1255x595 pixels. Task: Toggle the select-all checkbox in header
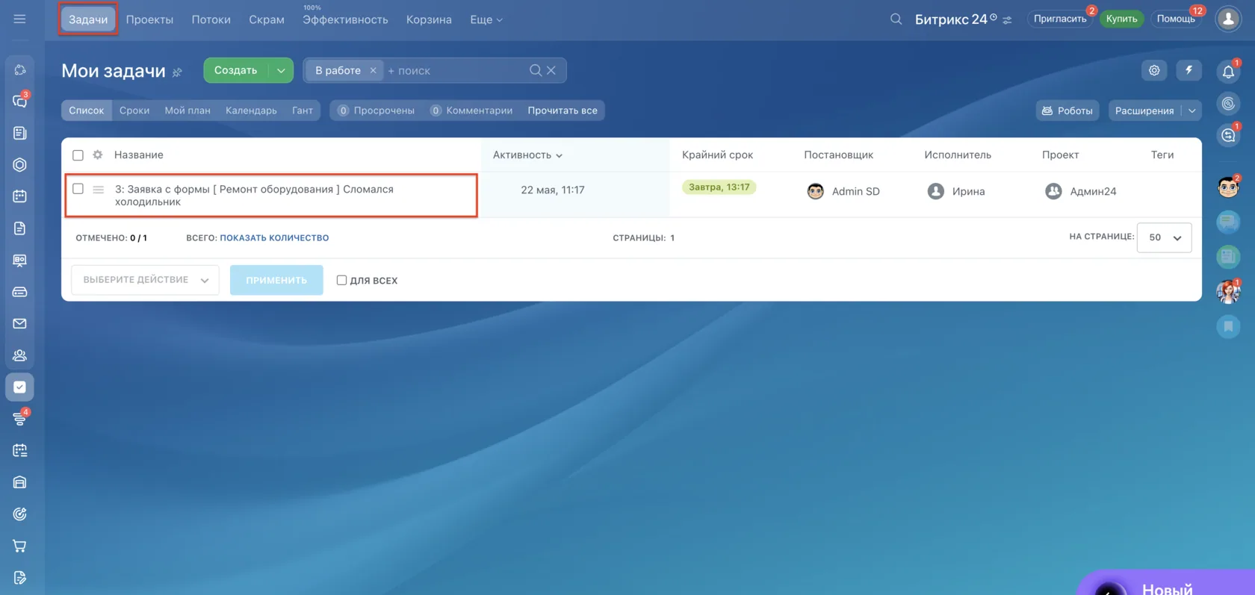click(78, 155)
